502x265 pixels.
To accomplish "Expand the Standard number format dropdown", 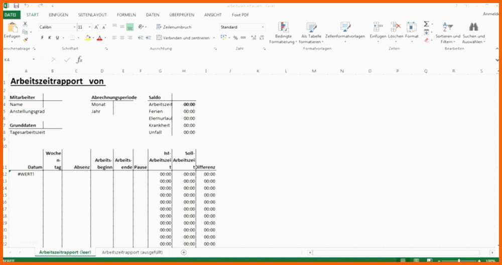I will (x=263, y=27).
